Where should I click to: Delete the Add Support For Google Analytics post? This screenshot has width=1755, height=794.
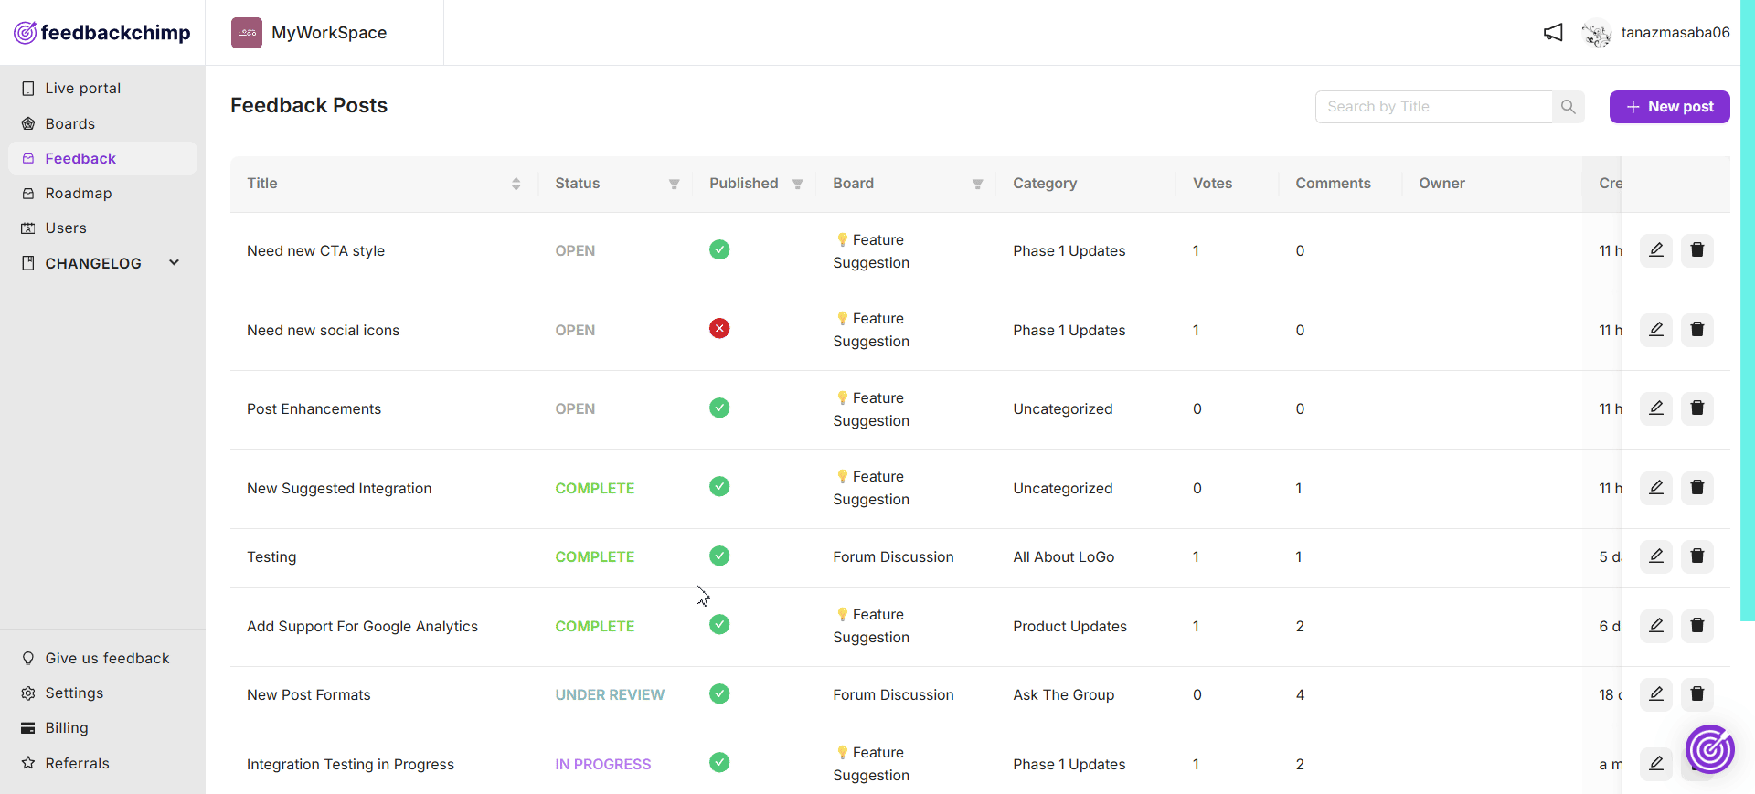1697,626
